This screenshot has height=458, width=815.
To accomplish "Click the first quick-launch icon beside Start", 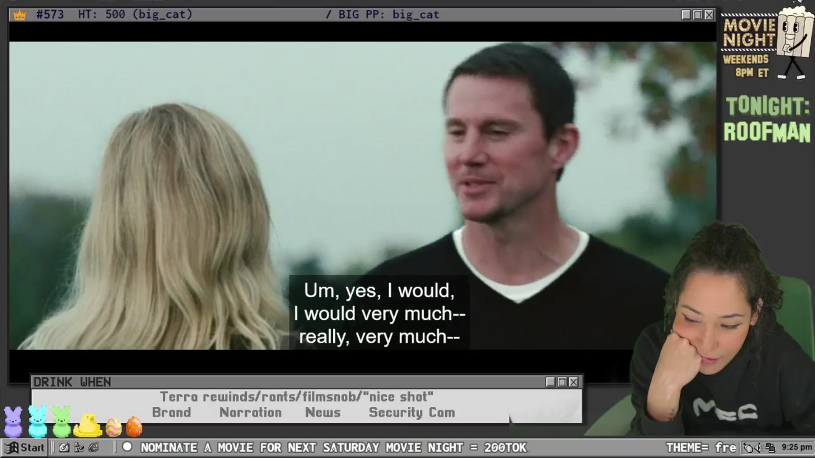I will coord(64,447).
